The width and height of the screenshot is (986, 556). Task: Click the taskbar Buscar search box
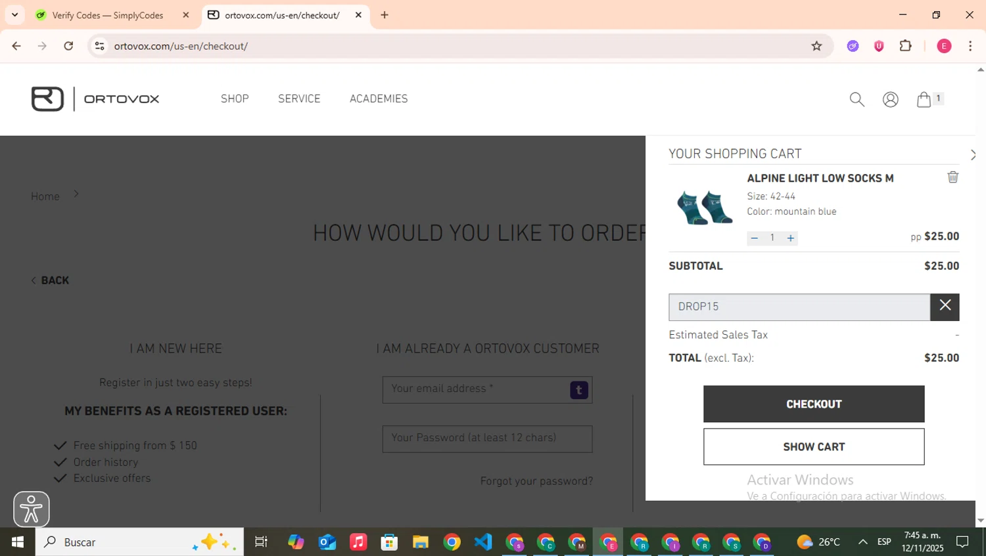click(x=139, y=542)
